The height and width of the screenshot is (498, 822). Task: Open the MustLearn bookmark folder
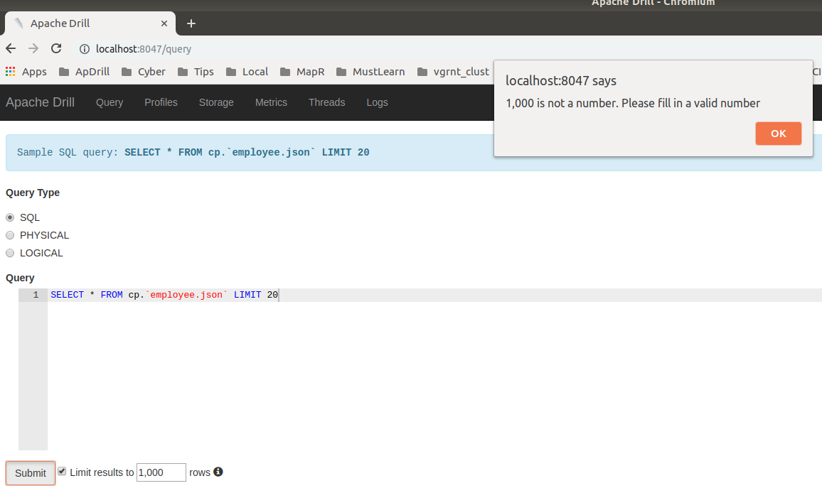tap(370, 72)
